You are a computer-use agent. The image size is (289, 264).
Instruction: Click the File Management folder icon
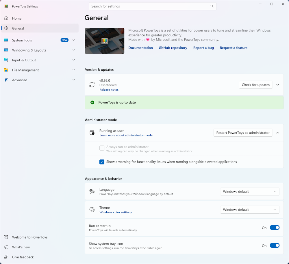click(x=6, y=70)
